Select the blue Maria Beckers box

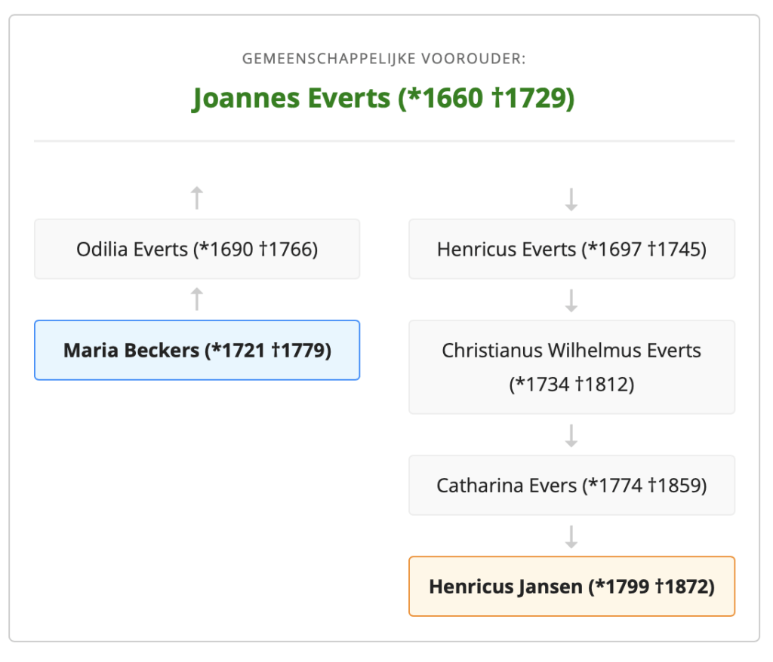(x=196, y=351)
